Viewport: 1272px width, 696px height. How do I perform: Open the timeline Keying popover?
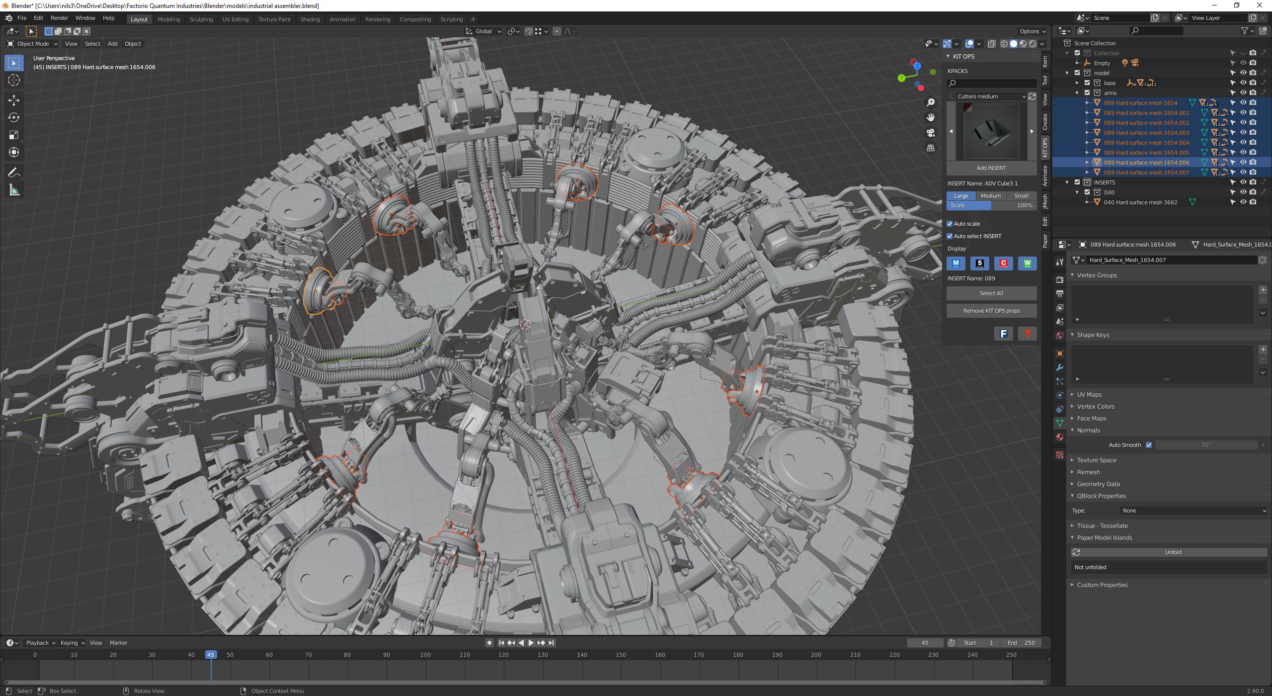pyautogui.click(x=72, y=643)
